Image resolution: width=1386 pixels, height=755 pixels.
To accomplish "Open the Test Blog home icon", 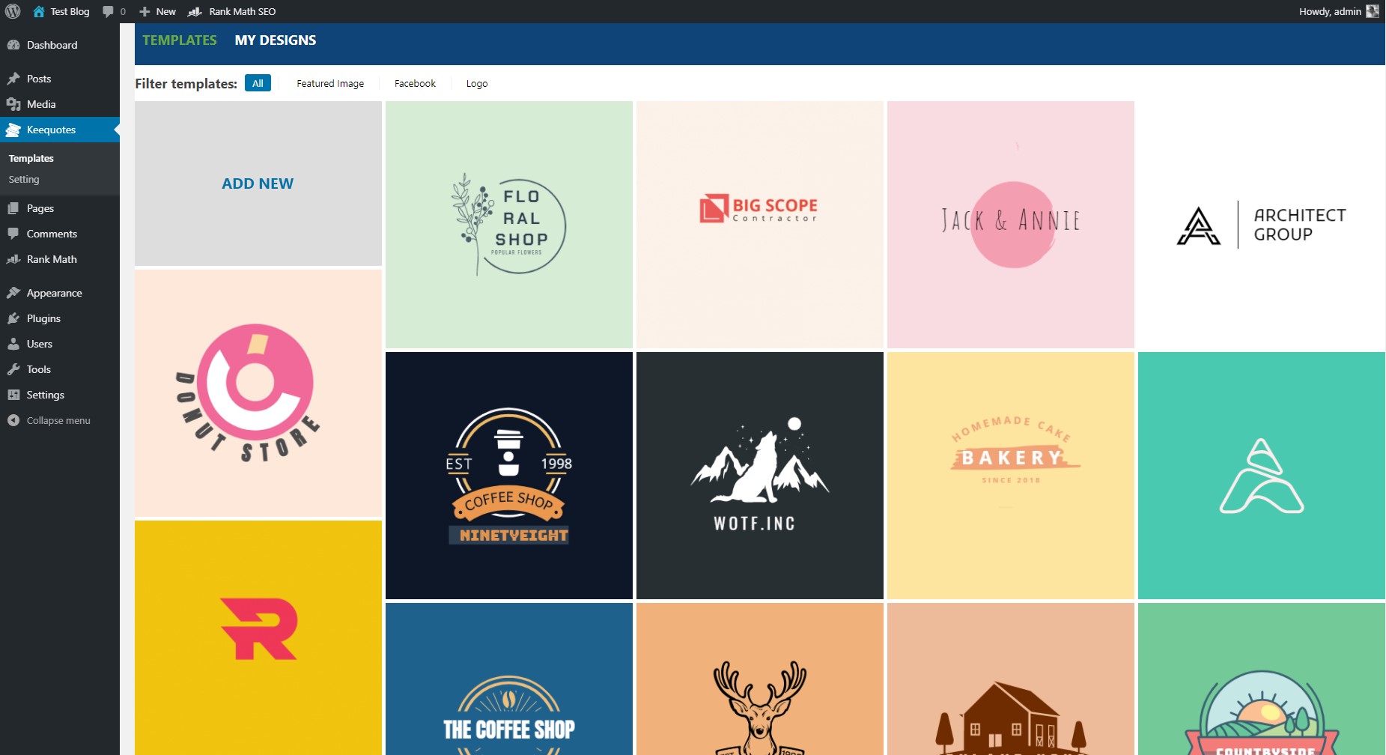I will pos(39,11).
